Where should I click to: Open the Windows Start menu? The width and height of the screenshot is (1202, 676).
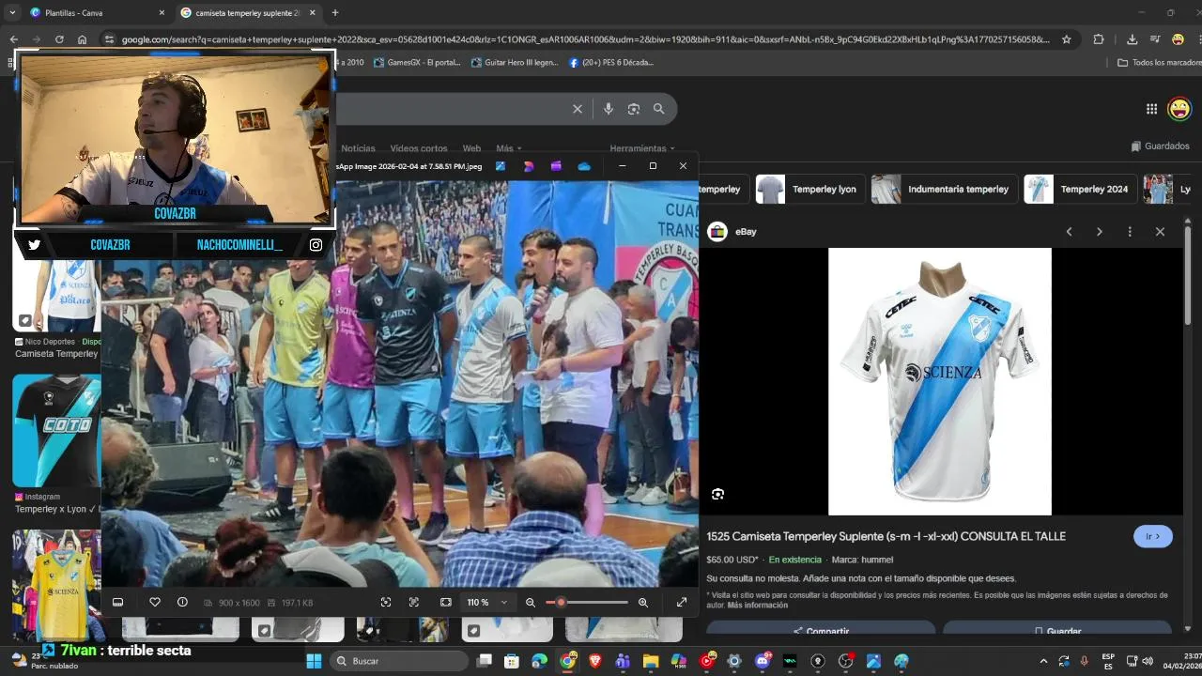(314, 661)
